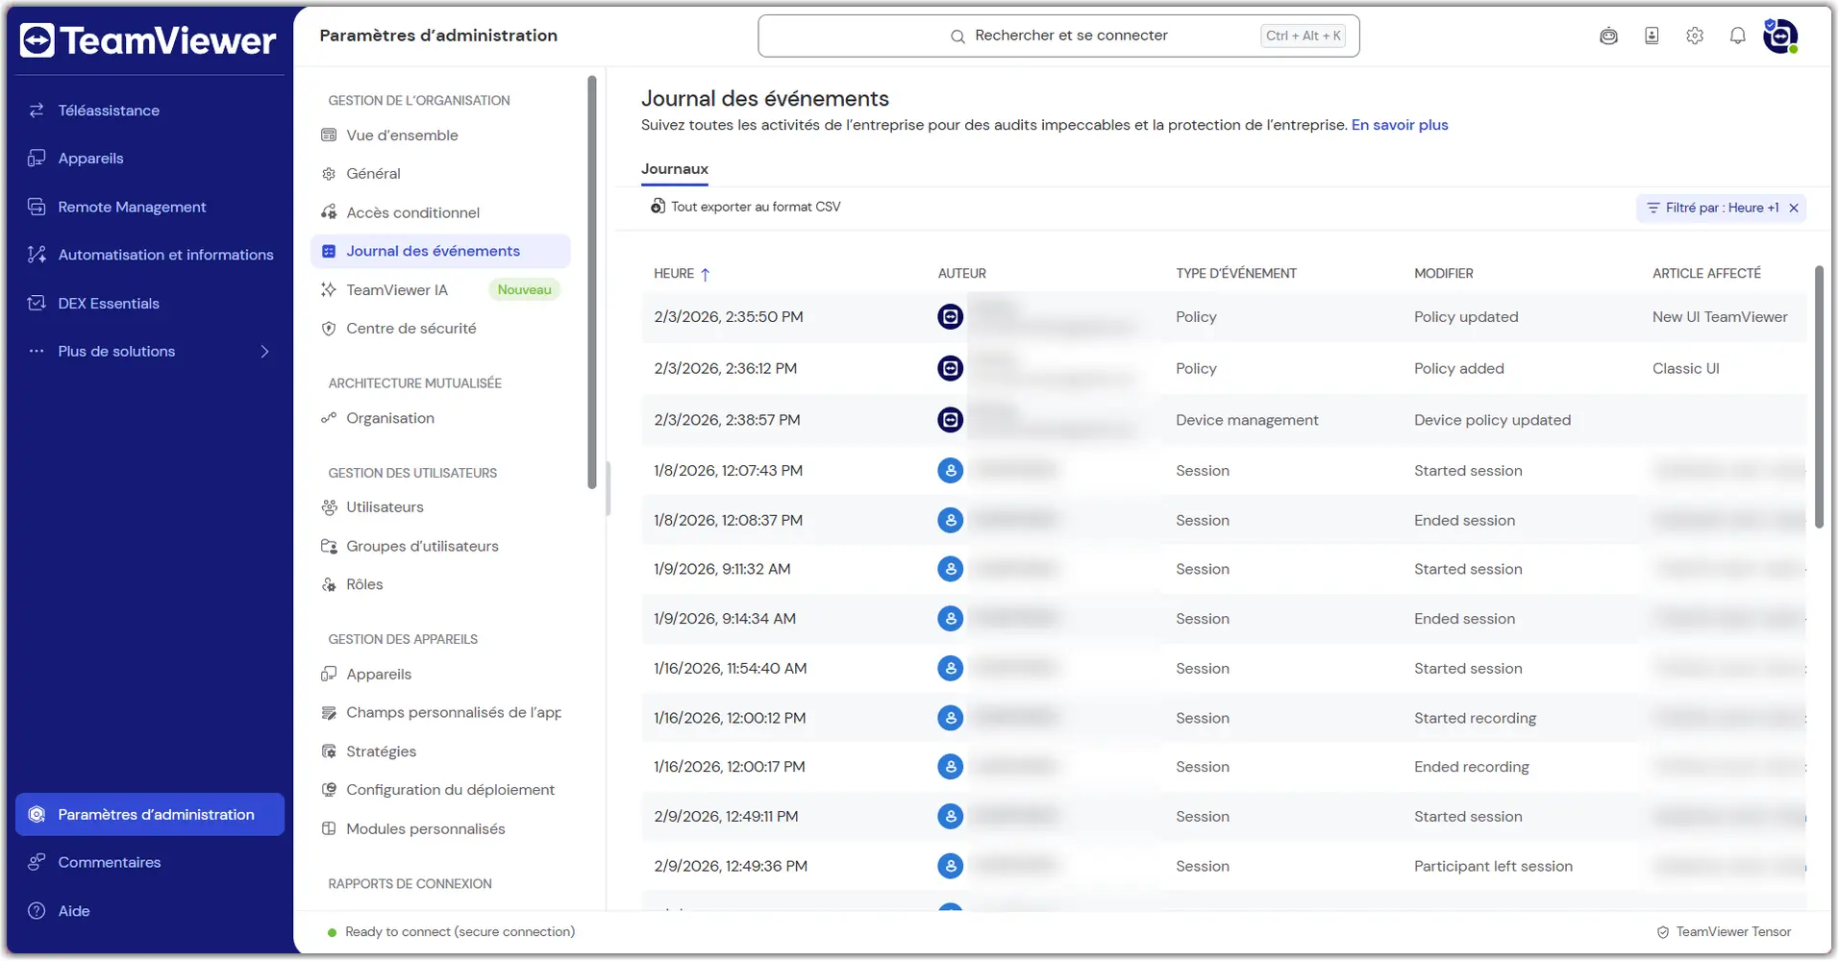Open the user profile avatar
Viewport: 1839px width, 961px height.
1780,37
